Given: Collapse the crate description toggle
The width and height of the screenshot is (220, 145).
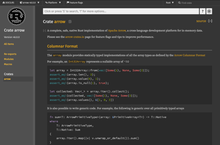Looking at the screenshot, I should [44, 31].
